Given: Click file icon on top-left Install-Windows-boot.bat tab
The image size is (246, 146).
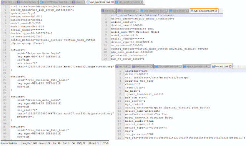Looking at the screenshot, I should 41,2.
